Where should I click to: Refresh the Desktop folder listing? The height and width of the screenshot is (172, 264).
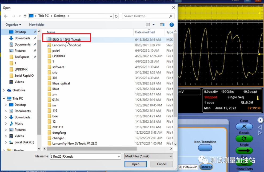click(x=116, y=16)
